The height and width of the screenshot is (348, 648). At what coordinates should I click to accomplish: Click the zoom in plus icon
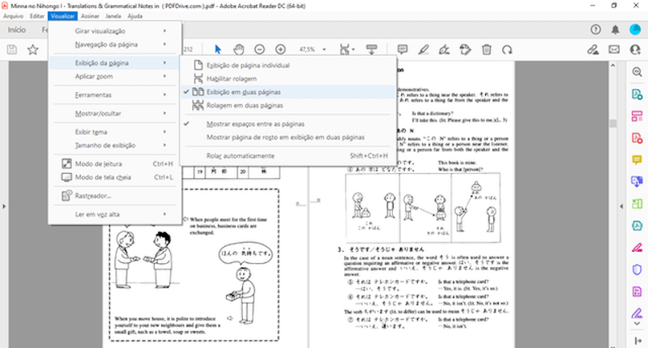click(x=280, y=49)
